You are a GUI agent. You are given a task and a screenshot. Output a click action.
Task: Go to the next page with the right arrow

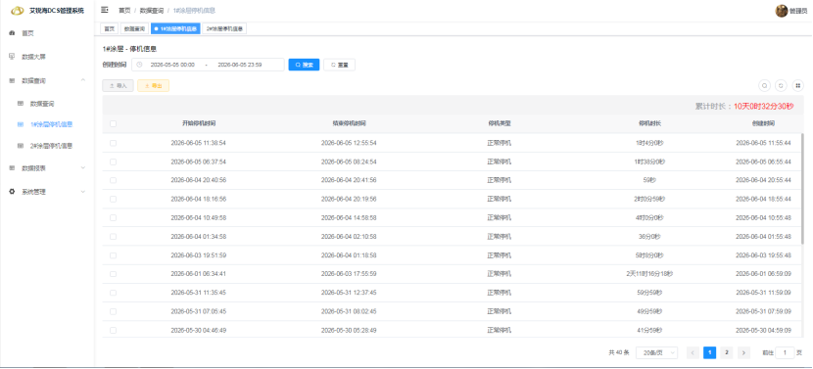point(744,352)
